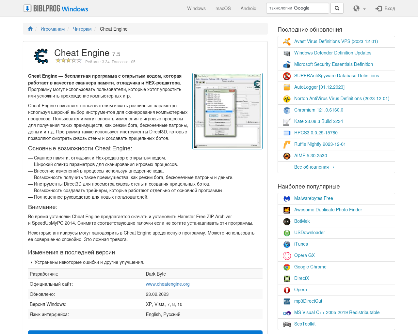418x334 pixels.
Task: Open DirectX link
Action: (301, 278)
